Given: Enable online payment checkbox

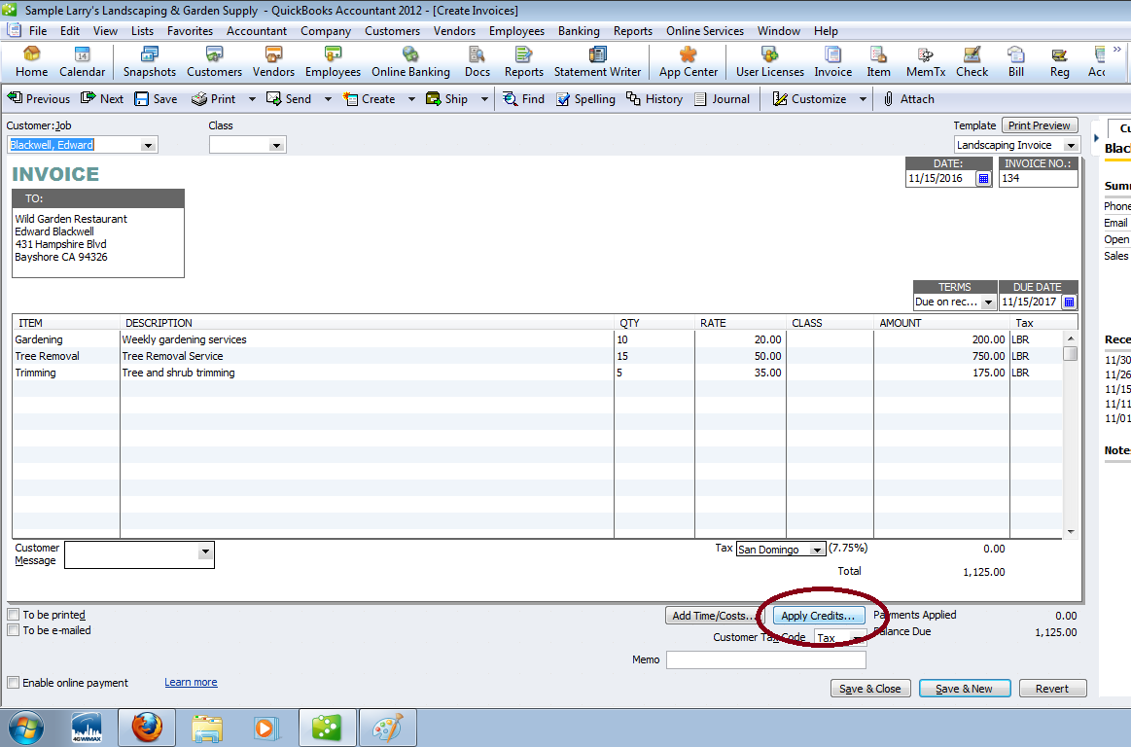Looking at the screenshot, I should coord(13,683).
